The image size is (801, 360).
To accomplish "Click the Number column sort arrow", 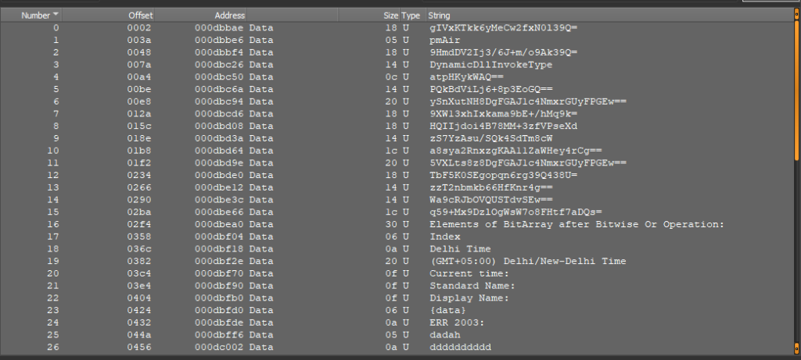I will coord(53,16).
